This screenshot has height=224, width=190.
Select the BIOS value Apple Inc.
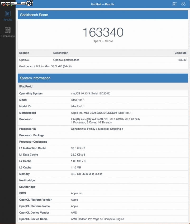tap(77, 193)
